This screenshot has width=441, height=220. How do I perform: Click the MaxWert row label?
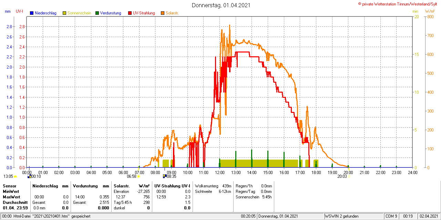tap(12, 197)
